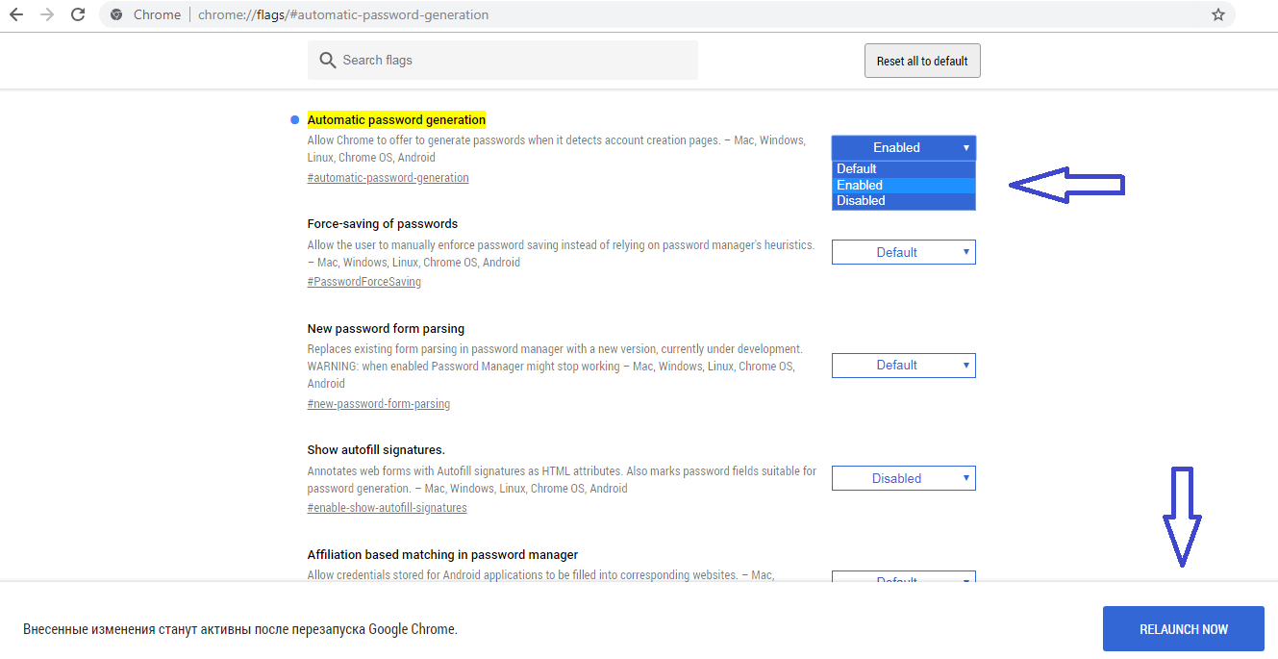Choose Disabled in the open dropdown list

904,201
